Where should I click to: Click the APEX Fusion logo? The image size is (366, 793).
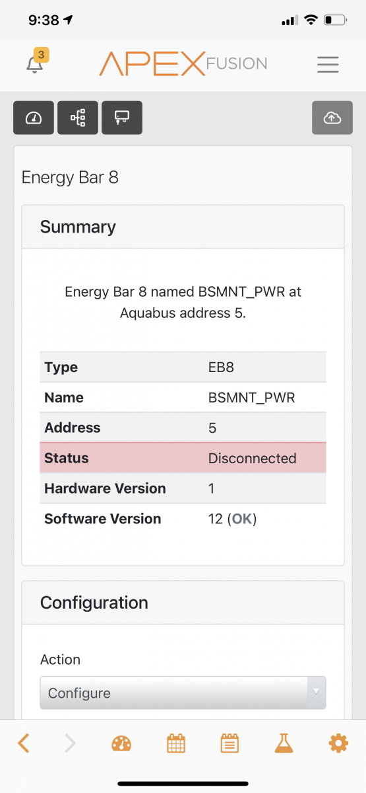tap(183, 63)
